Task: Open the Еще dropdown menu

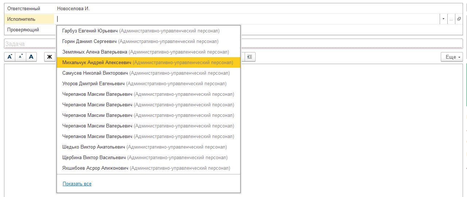Action: click(x=452, y=57)
